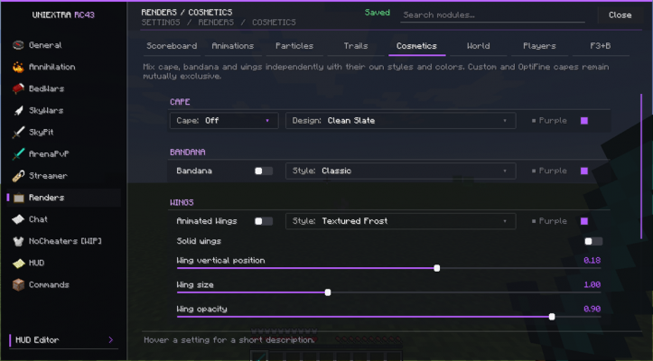
Task: Open the Trails tab
Action: click(x=356, y=46)
